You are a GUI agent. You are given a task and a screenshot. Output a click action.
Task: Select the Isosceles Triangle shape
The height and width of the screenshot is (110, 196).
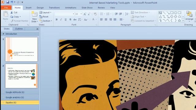(x=160, y=16)
